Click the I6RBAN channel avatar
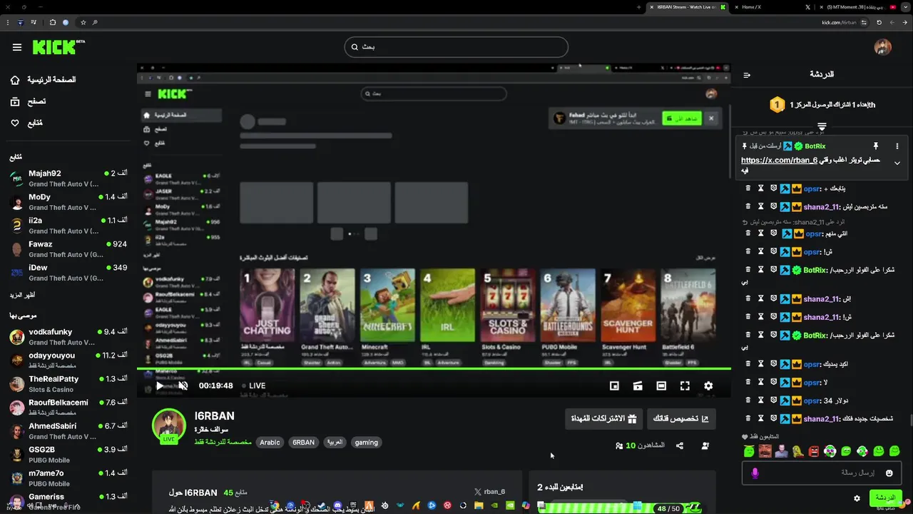 (169, 425)
